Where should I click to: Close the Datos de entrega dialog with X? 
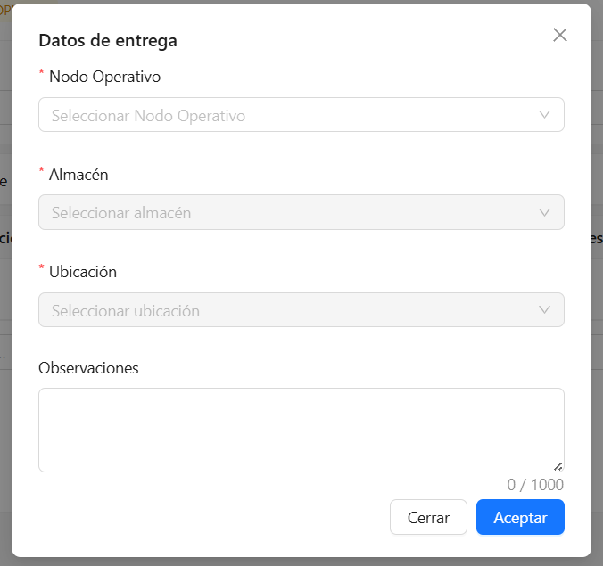pos(560,35)
